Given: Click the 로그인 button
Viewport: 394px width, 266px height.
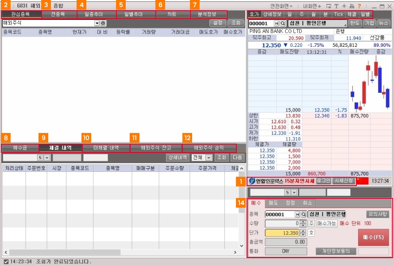Looking at the screenshot, I should (324, 181).
